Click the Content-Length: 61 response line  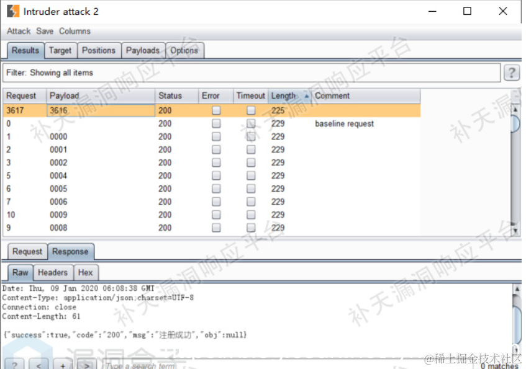tap(41, 316)
